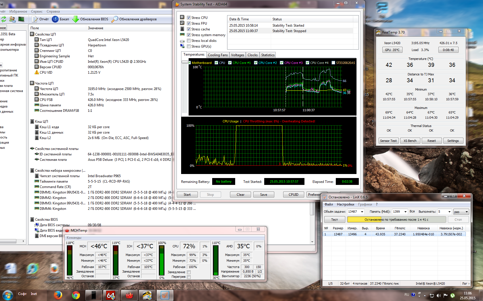The height and width of the screenshot is (301, 483).
Task: Click Settings button in RealTemp
Action: click(453, 141)
